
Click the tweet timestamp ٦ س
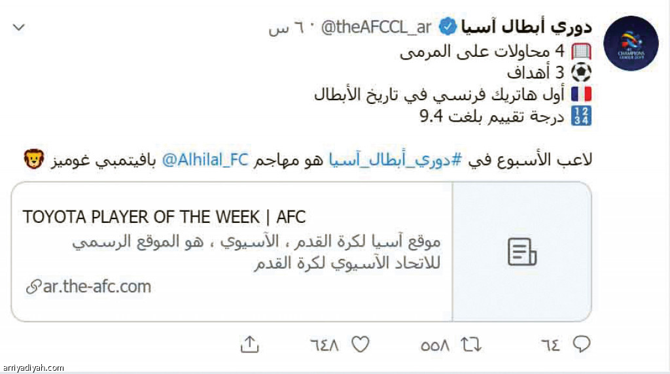click(286, 29)
